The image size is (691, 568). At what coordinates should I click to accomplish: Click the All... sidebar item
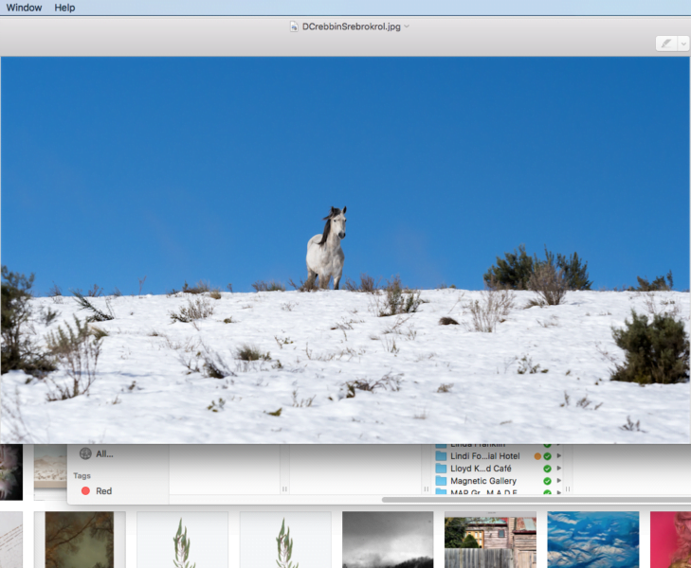[x=104, y=453]
